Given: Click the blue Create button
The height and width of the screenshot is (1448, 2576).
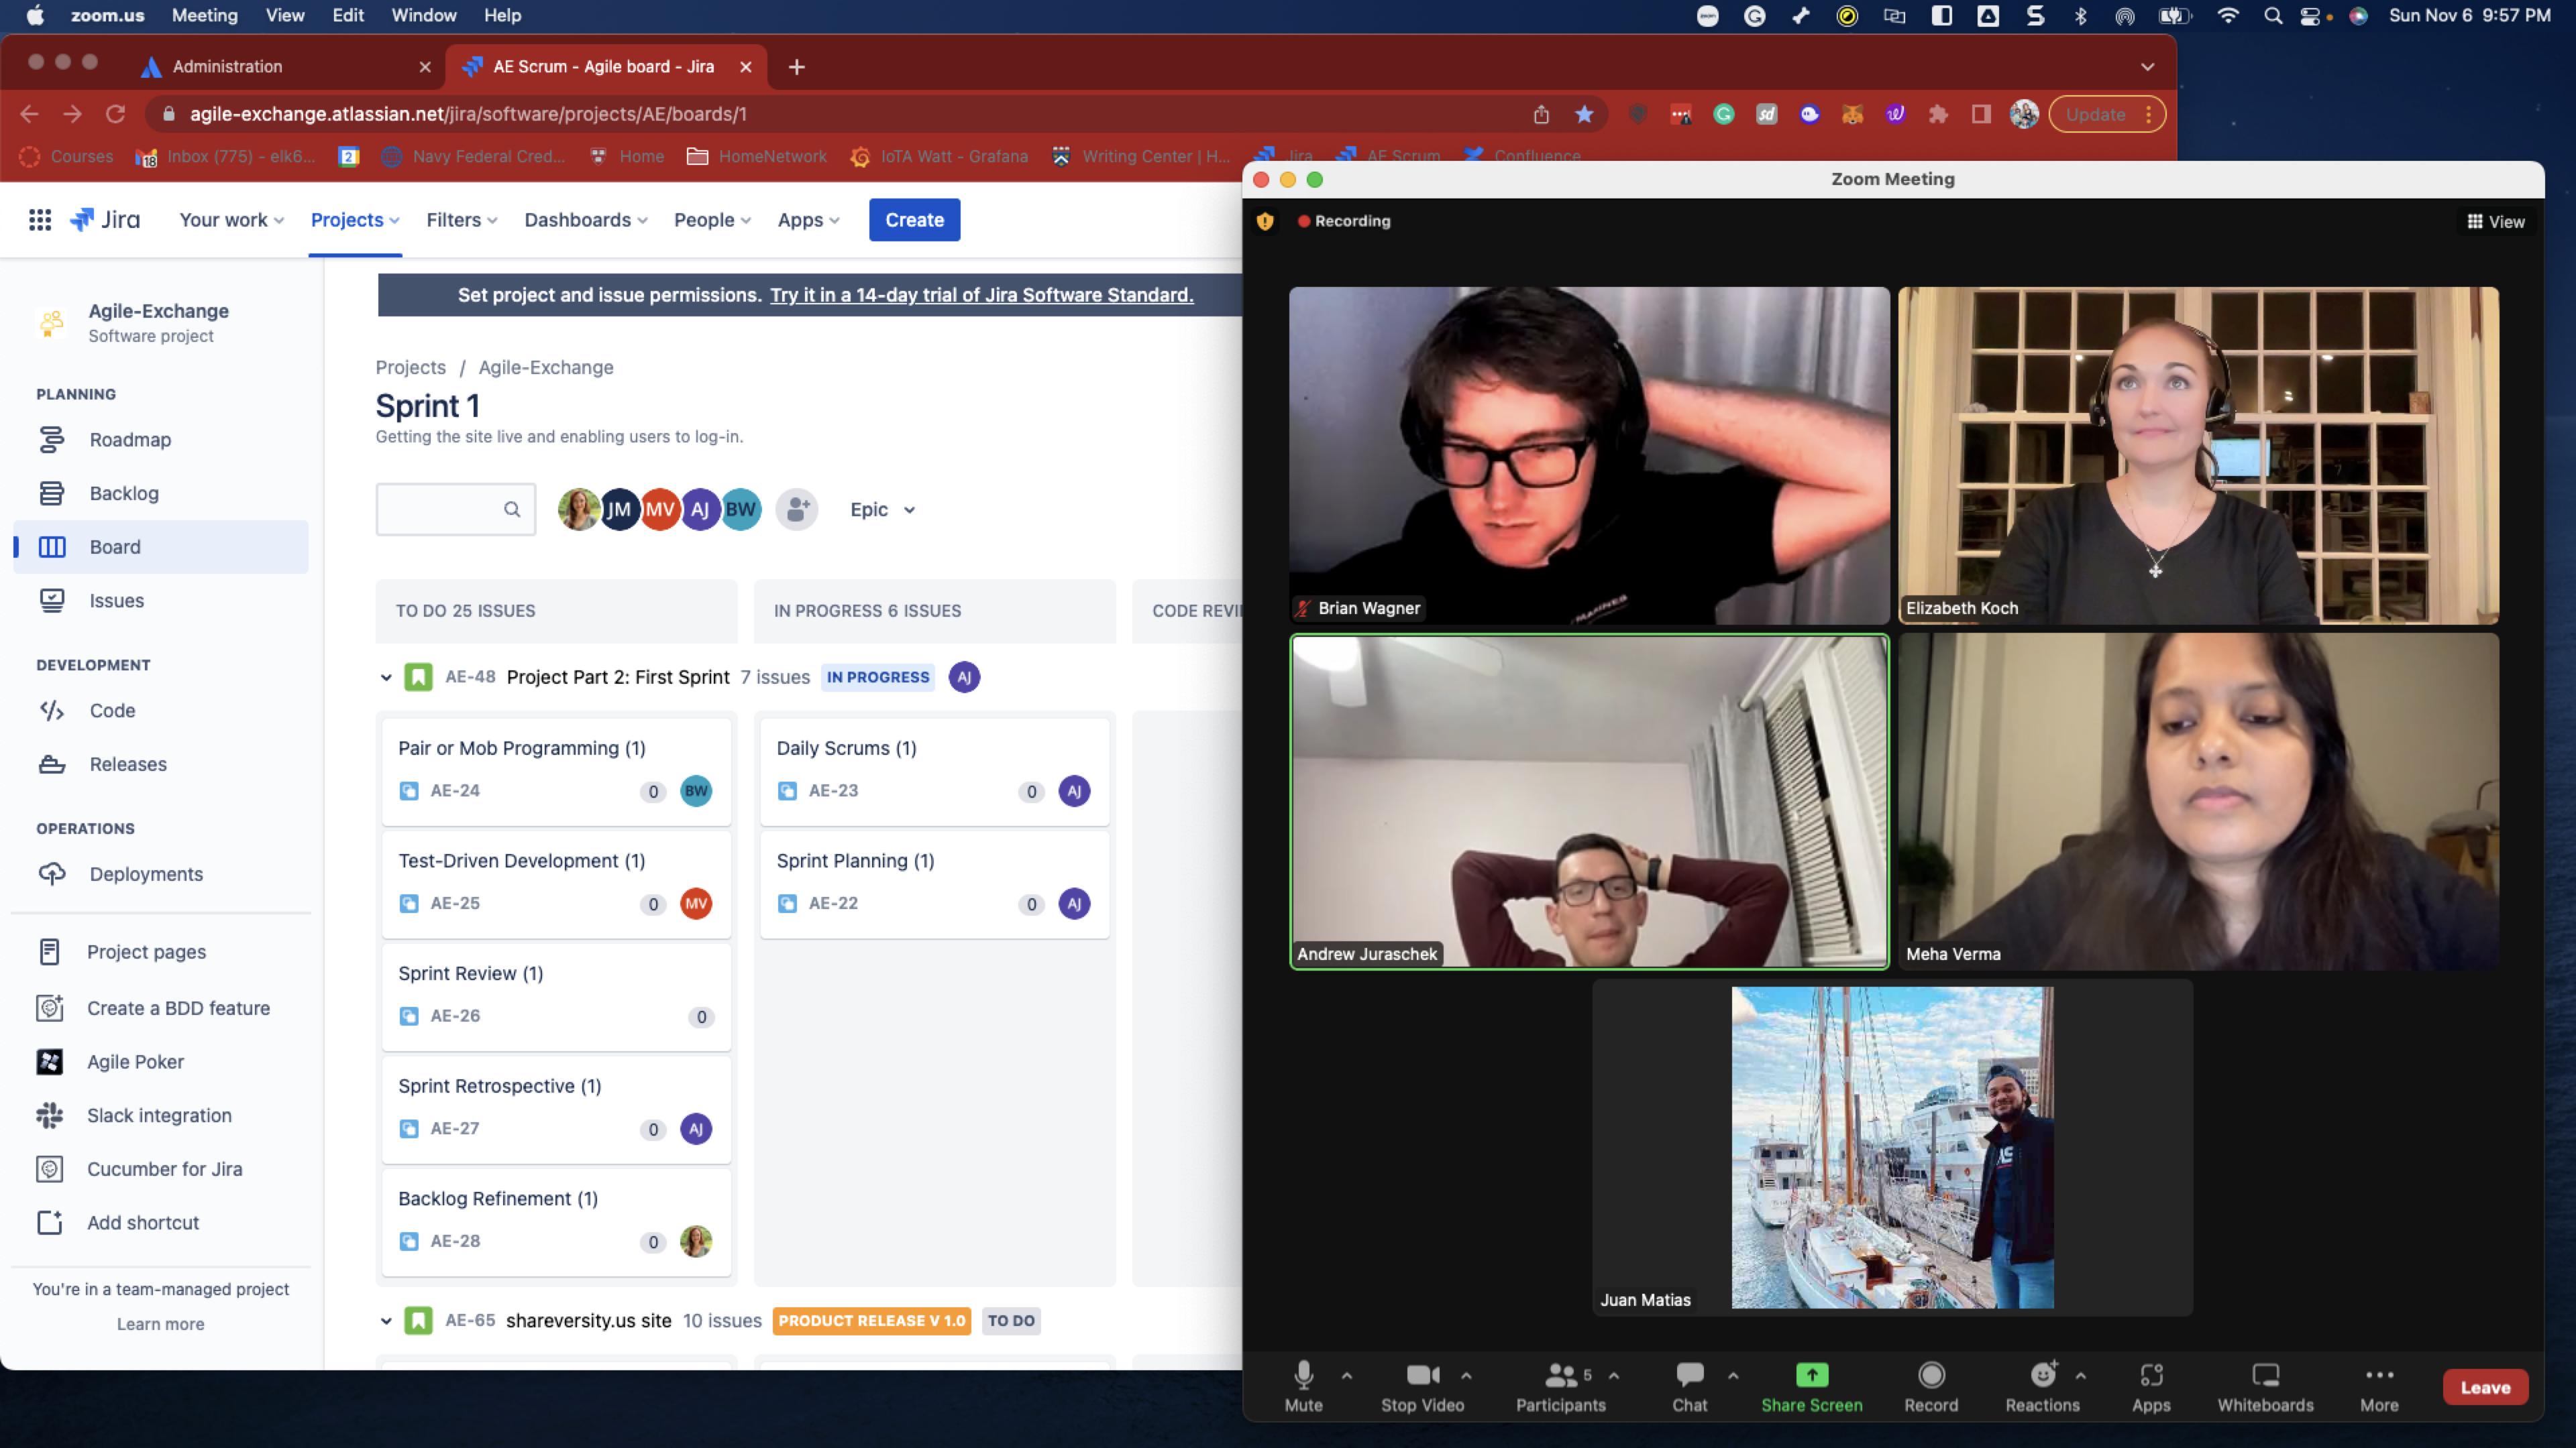Looking at the screenshot, I should [914, 220].
